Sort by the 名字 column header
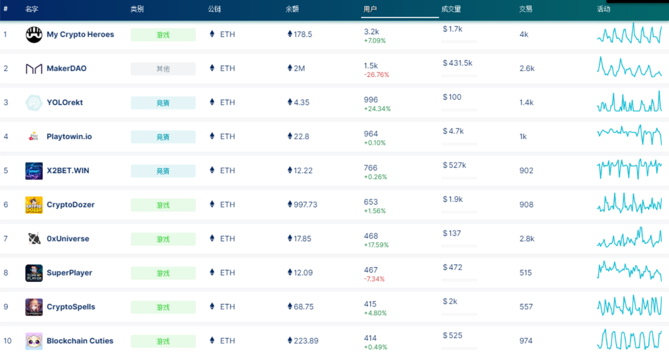 (x=32, y=9)
